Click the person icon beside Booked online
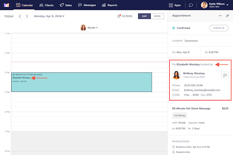Viewport: 233px width, 155px height. 173,152
